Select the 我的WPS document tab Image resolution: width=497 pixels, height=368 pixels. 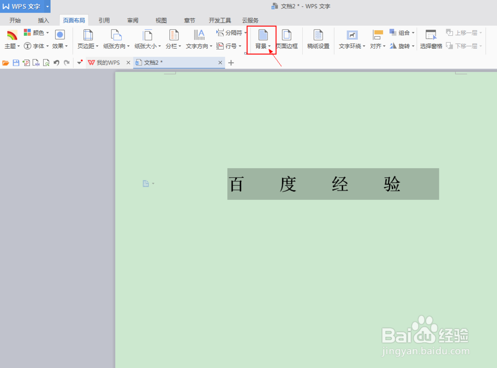(x=108, y=62)
